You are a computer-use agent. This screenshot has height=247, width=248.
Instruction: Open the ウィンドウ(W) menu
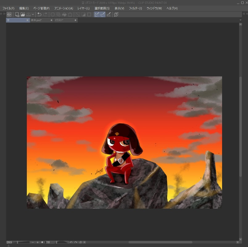click(154, 8)
